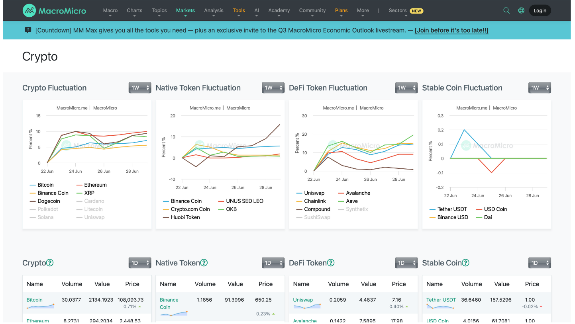This screenshot has height=324, width=575.
Task: Open the Uniswap link in DeFi table
Action: pyautogui.click(x=303, y=300)
